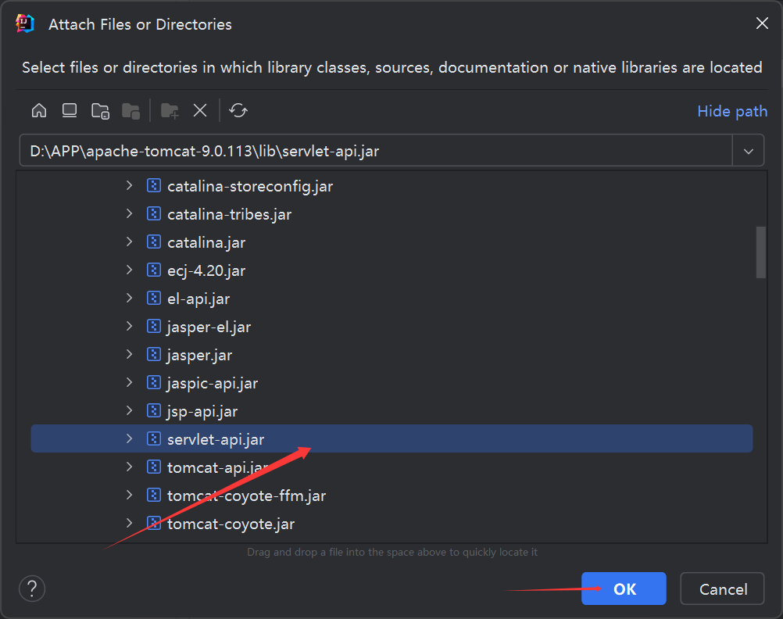The height and width of the screenshot is (619, 783).
Task: Expand catalina.jar tree node
Action: 130,242
